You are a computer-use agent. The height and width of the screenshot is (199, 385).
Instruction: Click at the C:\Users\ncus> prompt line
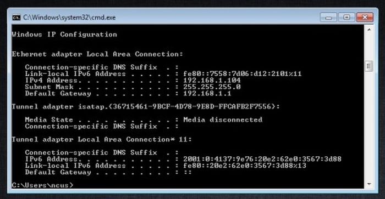(42, 185)
